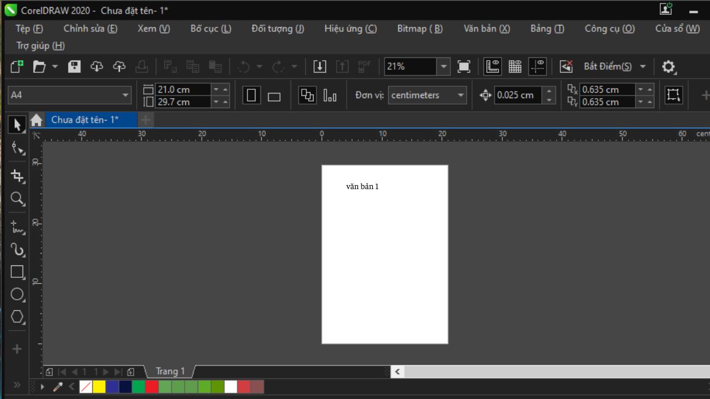Click the white color swatch

click(231, 387)
